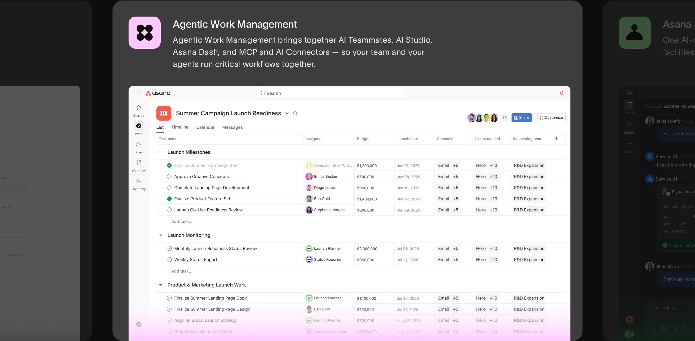Toggle completion of Finalize Summer Campaign Brief milestone
This screenshot has height=341, width=695.
coord(169,165)
